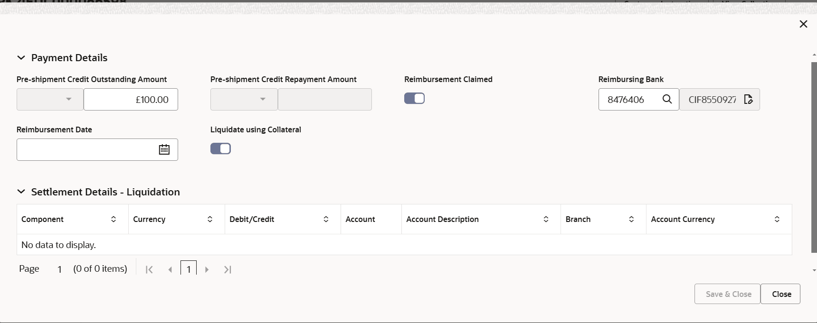This screenshot has width=817, height=323.
Task: Search for a Reimbursing Bank
Action: (667, 99)
